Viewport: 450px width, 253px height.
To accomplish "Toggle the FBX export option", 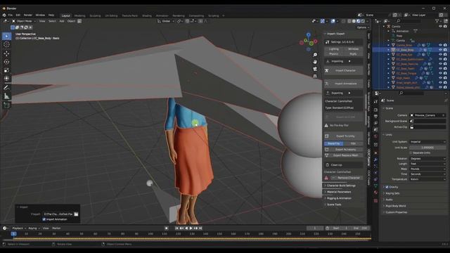I will tap(353, 143).
